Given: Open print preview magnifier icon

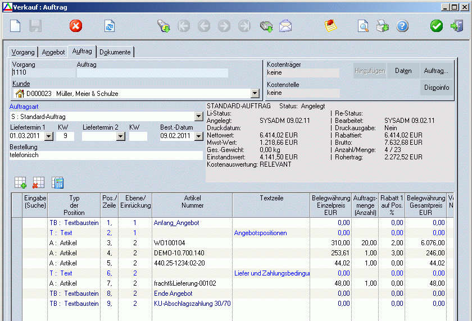Looking at the screenshot, I should coord(364,26).
